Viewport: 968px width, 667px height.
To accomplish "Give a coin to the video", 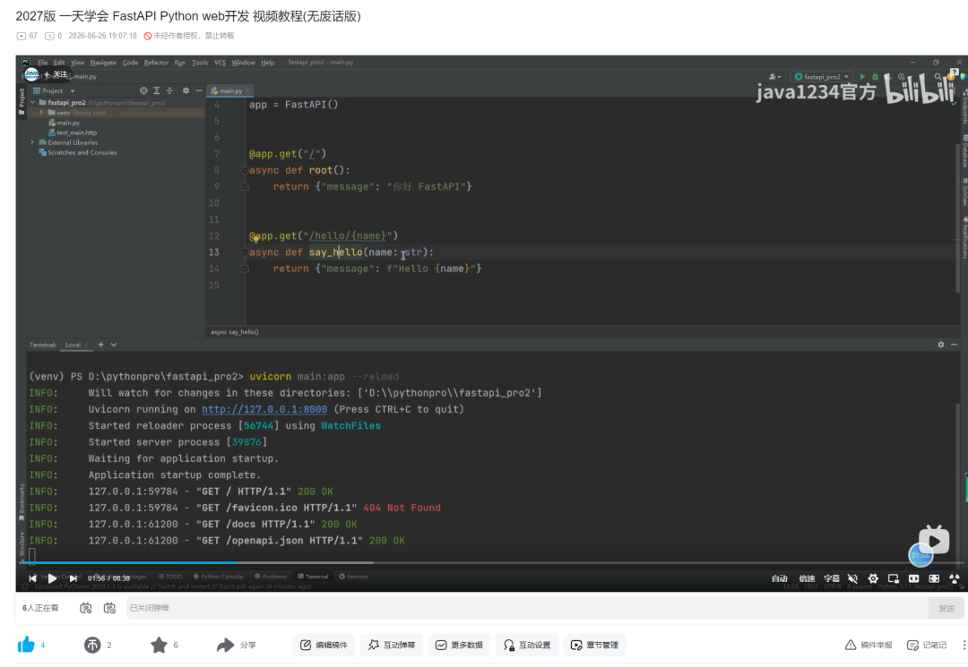I will click(x=92, y=645).
